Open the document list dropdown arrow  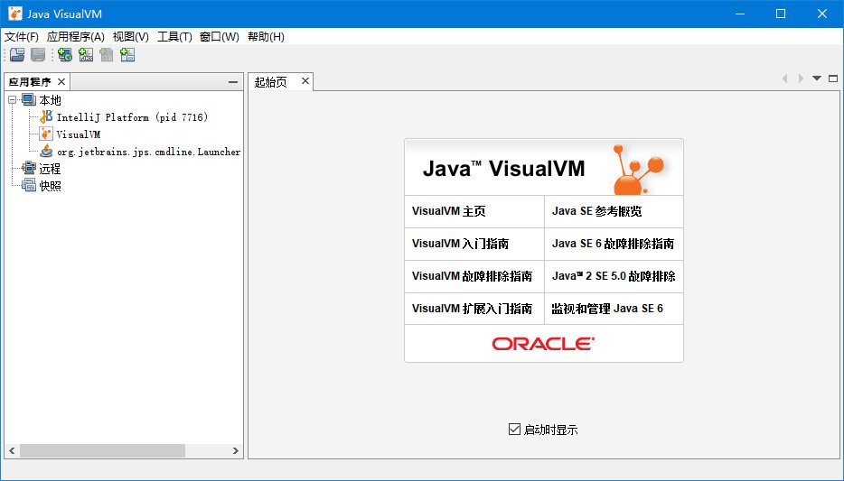tap(817, 79)
